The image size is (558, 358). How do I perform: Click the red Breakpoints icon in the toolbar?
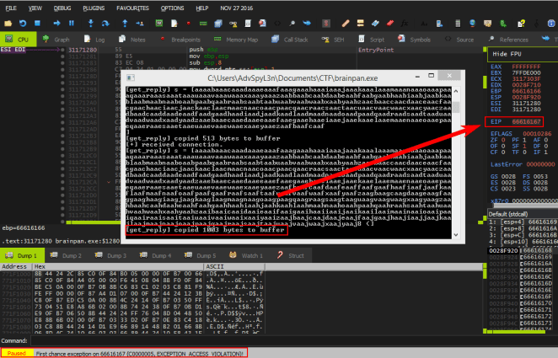pos(189,24)
